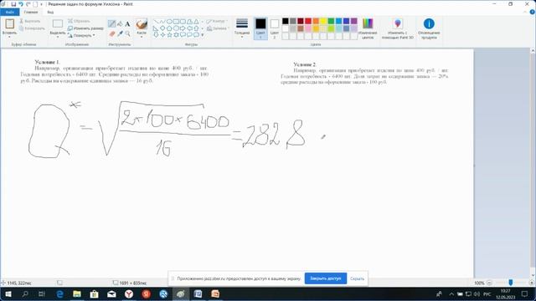The image size is (536, 301).
Task: Click the Cut (Вырезать) button
Action: click(x=30, y=21)
